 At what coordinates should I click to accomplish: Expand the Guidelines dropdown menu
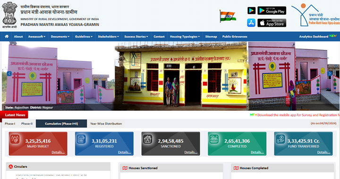coord(84,37)
